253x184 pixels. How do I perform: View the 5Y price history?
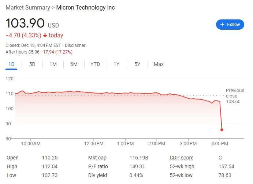pos(137,65)
